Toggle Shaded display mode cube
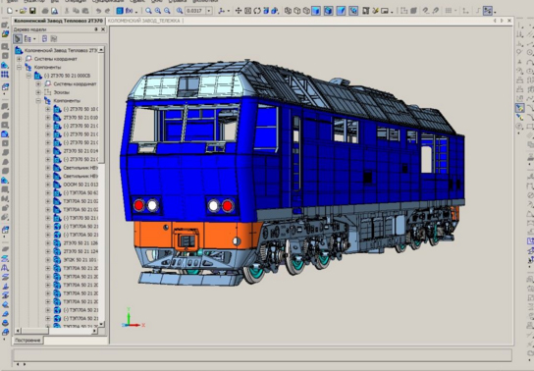Screen dimensions: 534x371 316,11
